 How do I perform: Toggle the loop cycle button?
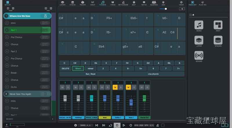tap(110, 125)
